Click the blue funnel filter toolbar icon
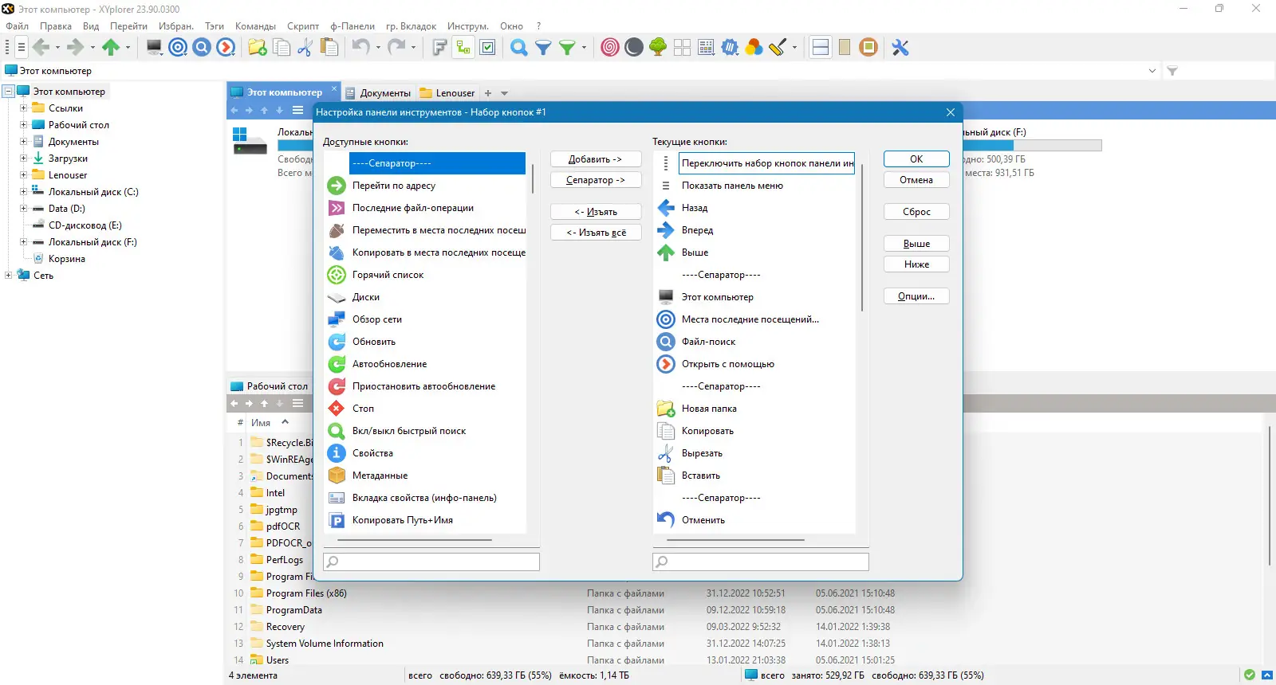 click(x=543, y=48)
